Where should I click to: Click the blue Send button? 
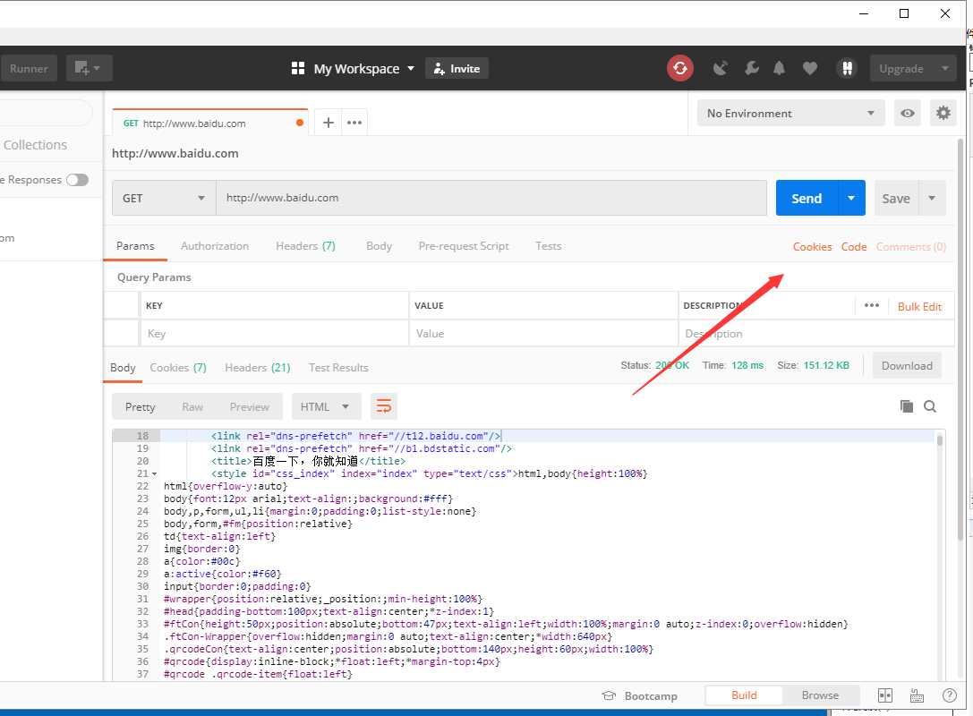point(807,198)
